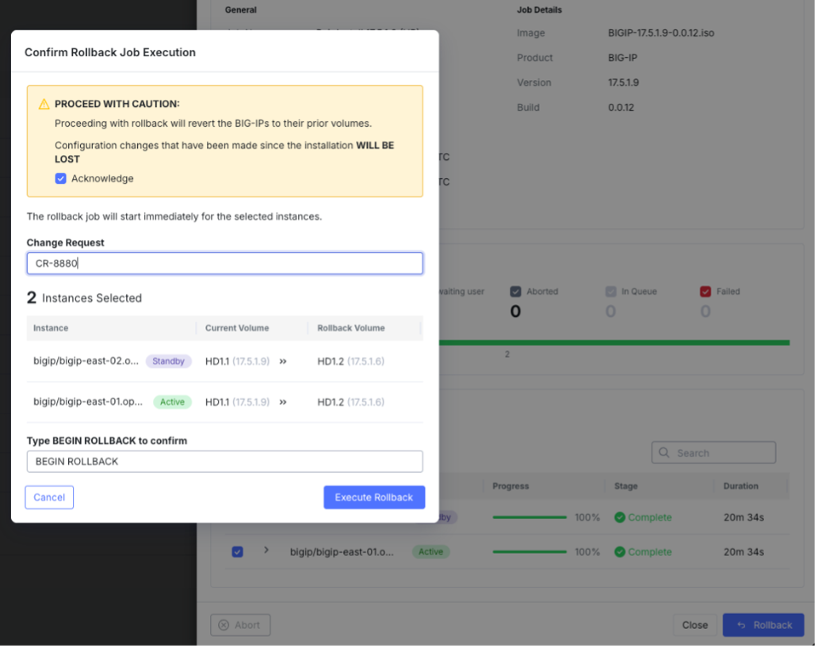818x648 pixels.
Task: Click the green overall job progress bar
Action: [616, 344]
